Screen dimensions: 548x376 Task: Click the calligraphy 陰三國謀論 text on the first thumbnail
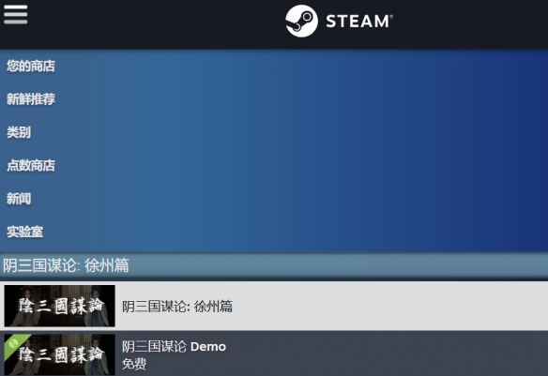(x=61, y=307)
